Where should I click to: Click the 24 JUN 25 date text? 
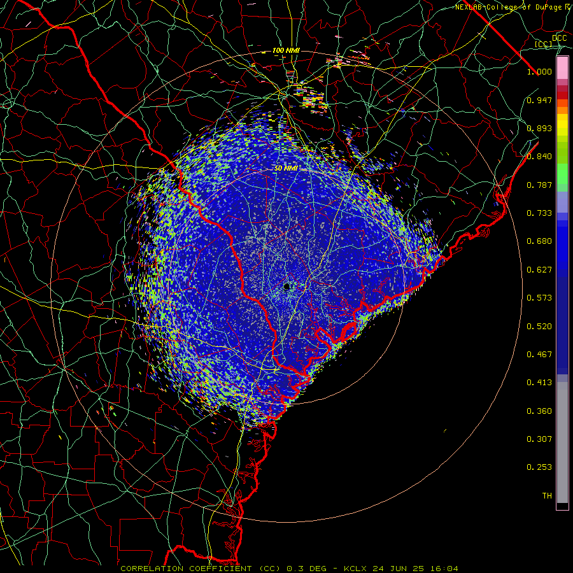(399, 569)
